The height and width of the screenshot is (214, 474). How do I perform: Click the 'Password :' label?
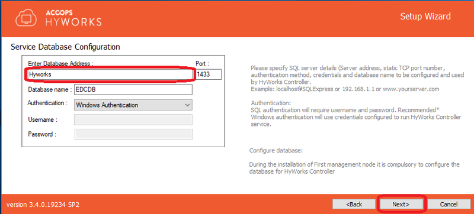(42, 134)
